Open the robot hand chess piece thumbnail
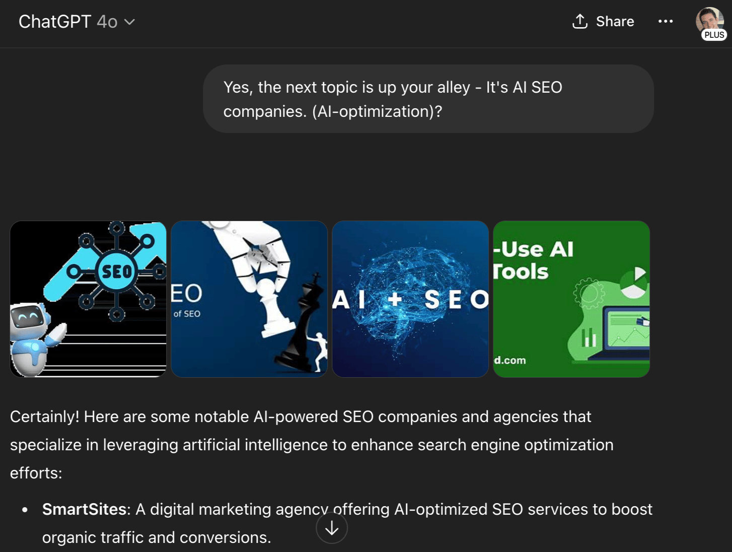The image size is (732, 552). click(249, 299)
